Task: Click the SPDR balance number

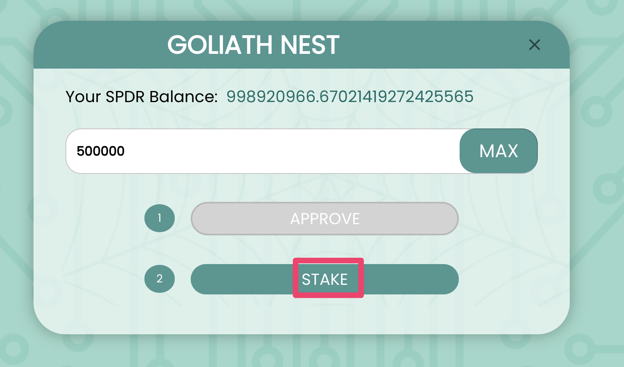Action: (x=350, y=97)
